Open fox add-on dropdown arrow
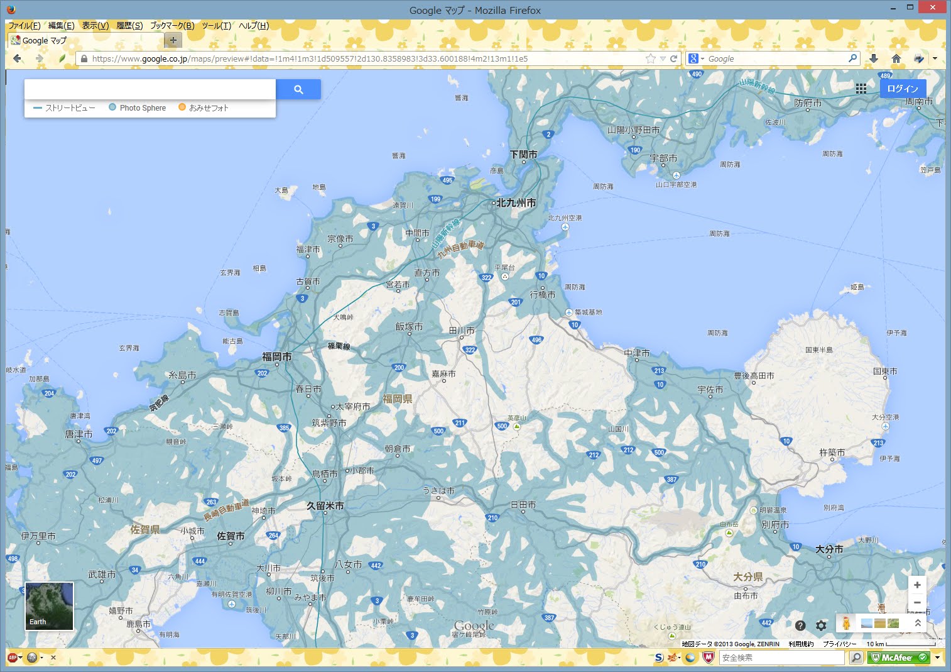 (x=680, y=658)
